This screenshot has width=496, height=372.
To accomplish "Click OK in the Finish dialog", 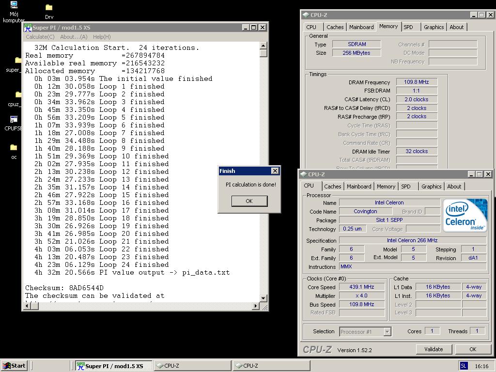I will pyautogui.click(x=249, y=201).
